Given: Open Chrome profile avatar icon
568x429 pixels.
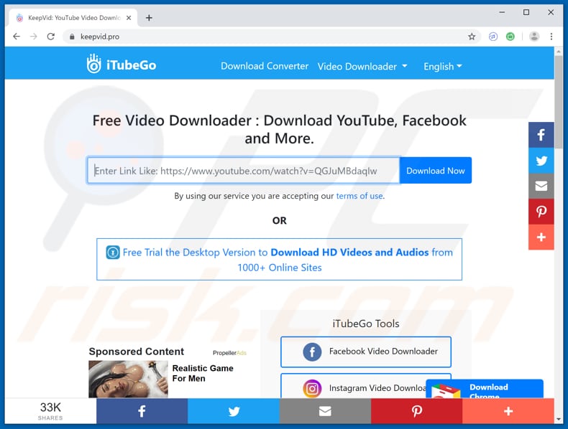Looking at the screenshot, I should coord(533,37).
